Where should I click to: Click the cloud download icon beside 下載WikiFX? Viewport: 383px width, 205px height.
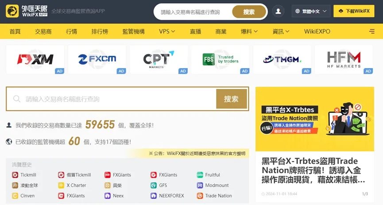coord(341,11)
